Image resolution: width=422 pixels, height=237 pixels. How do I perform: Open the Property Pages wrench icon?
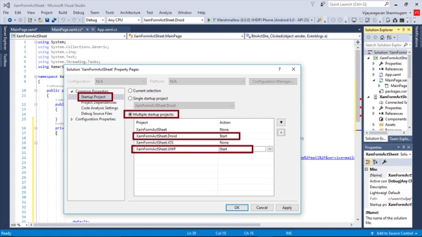click(x=384, y=162)
